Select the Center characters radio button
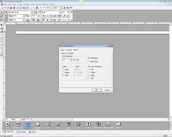172x137 pixels. [x=89, y=72]
